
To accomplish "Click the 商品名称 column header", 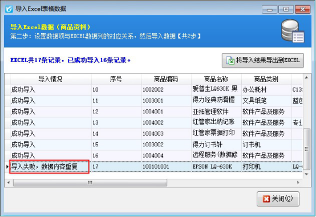I will [x=216, y=79].
